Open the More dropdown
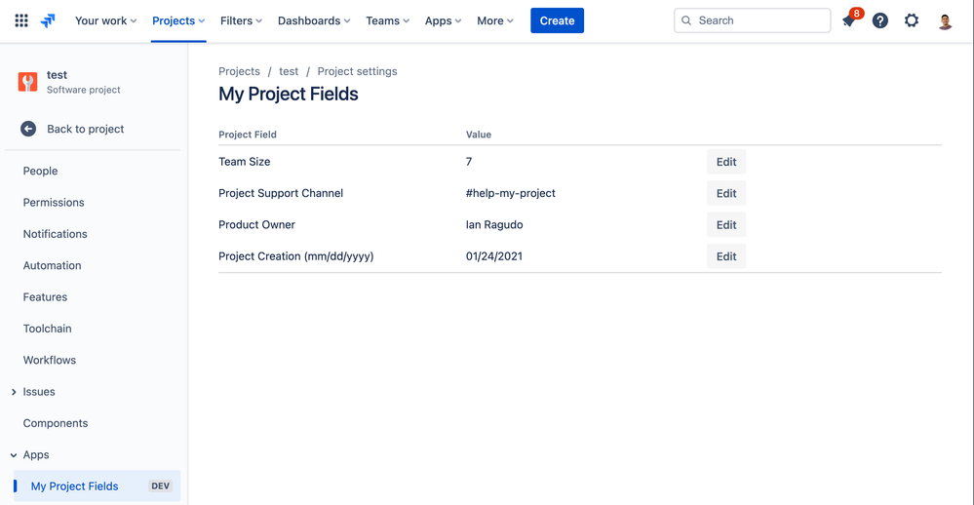 click(x=495, y=20)
